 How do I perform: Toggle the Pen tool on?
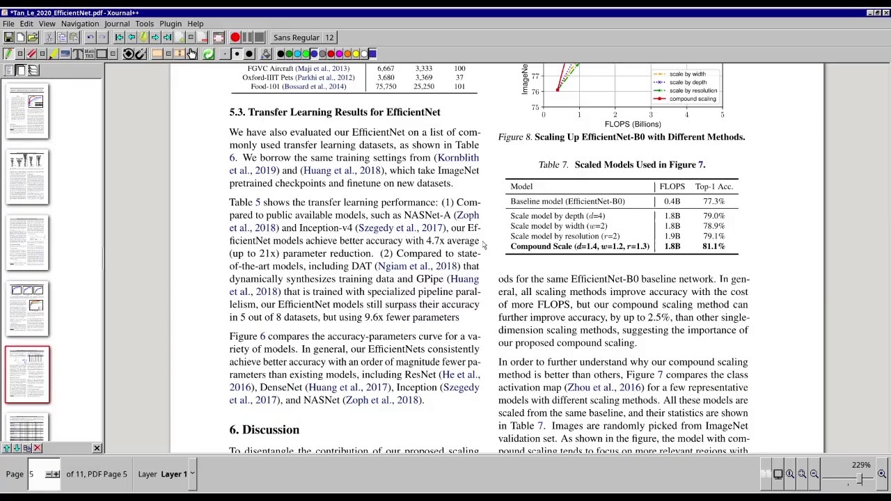tap(8, 54)
